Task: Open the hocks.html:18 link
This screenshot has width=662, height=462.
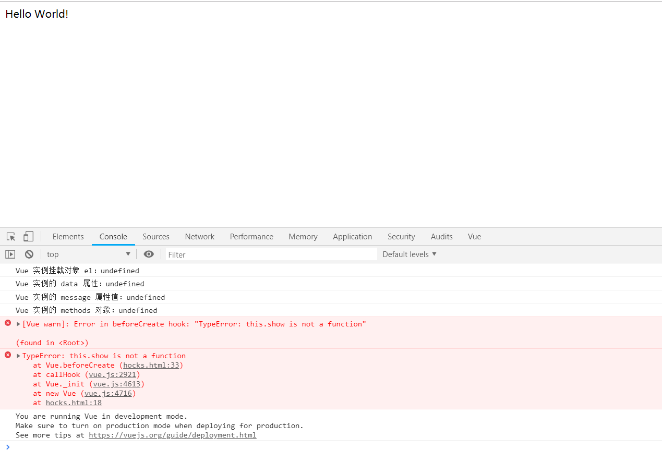Action: 74,403
